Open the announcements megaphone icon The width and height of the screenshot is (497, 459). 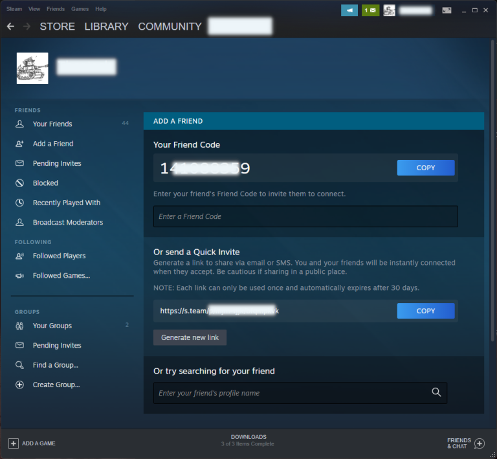(349, 10)
